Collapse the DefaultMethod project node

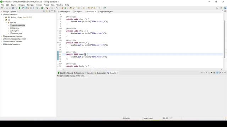point(1,14)
